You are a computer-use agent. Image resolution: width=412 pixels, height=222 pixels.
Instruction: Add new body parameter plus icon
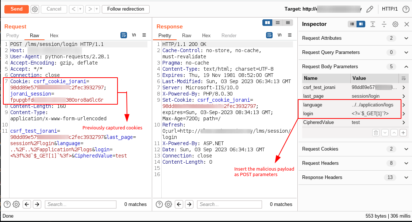click(x=403, y=133)
